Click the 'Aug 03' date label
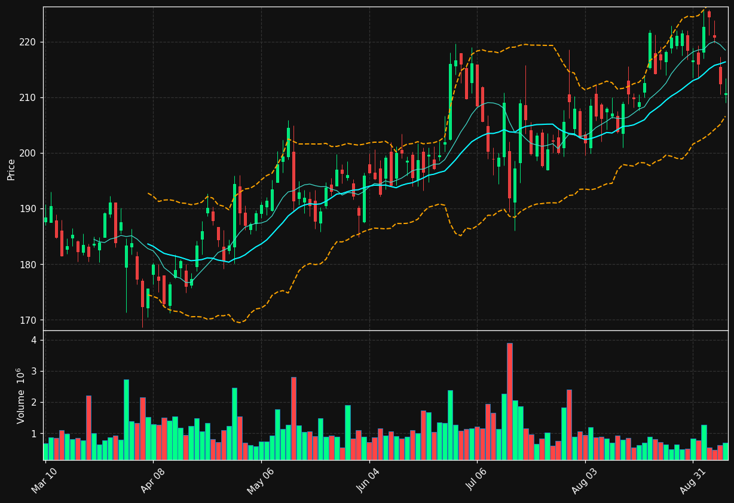This screenshot has width=734, height=503. pyautogui.click(x=585, y=481)
